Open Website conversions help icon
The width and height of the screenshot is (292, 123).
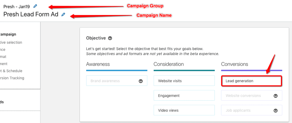tap(276, 96)
